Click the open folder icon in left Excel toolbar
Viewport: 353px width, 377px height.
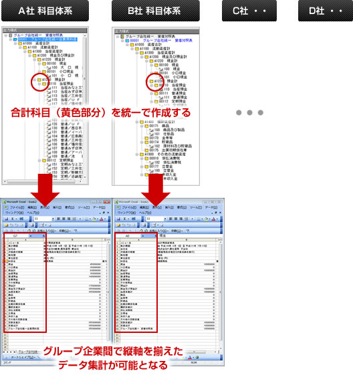(6, 225)
